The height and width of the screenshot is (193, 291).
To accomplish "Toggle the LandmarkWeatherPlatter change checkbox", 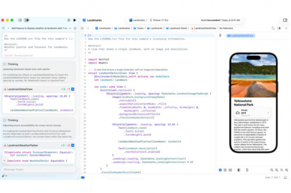I will (x=73, y=145).
